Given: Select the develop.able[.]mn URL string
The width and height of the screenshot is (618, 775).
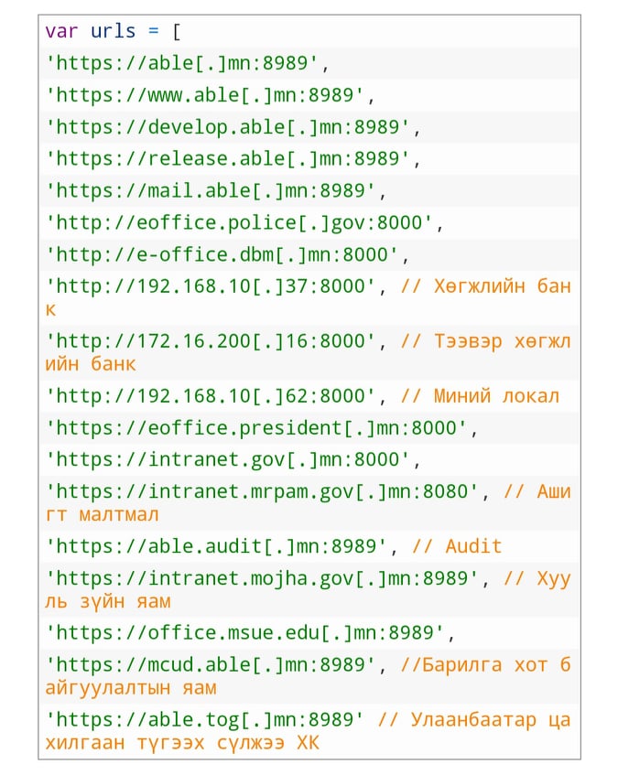Looking at the screenshot, I should (x=227, y=127).
